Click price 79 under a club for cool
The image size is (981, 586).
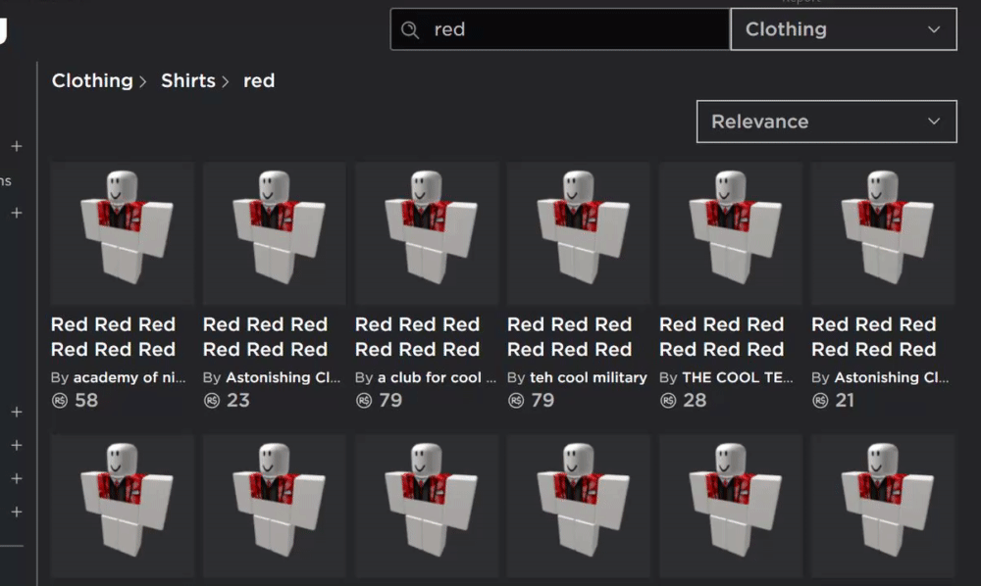click(390, 401)
